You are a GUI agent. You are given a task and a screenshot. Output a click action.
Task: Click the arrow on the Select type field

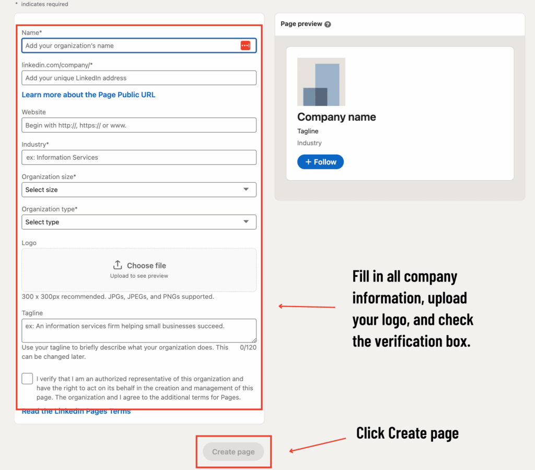click(246, 222)
